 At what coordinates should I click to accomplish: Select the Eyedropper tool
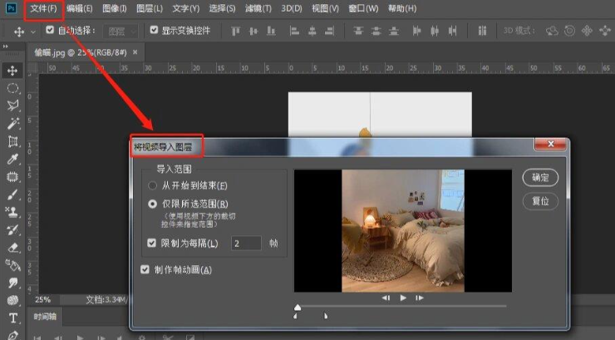(13, 159)
